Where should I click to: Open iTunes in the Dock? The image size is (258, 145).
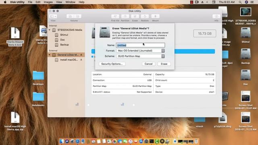point(131,141)
